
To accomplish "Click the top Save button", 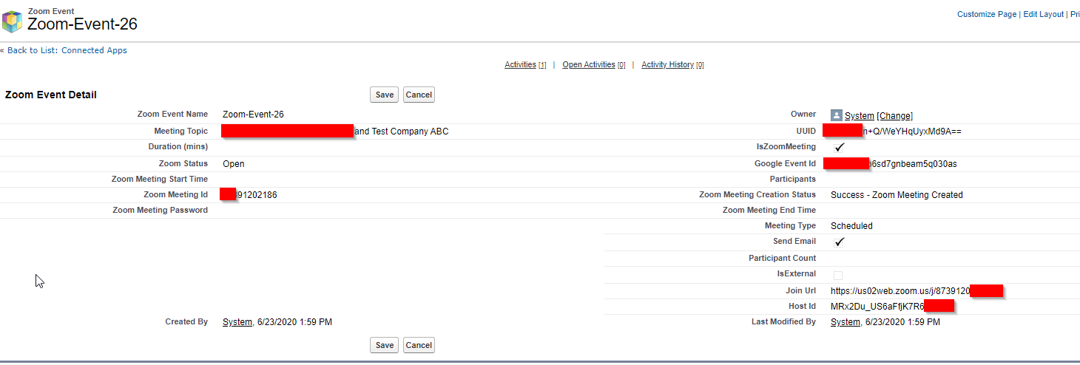I will pos(385,95).
